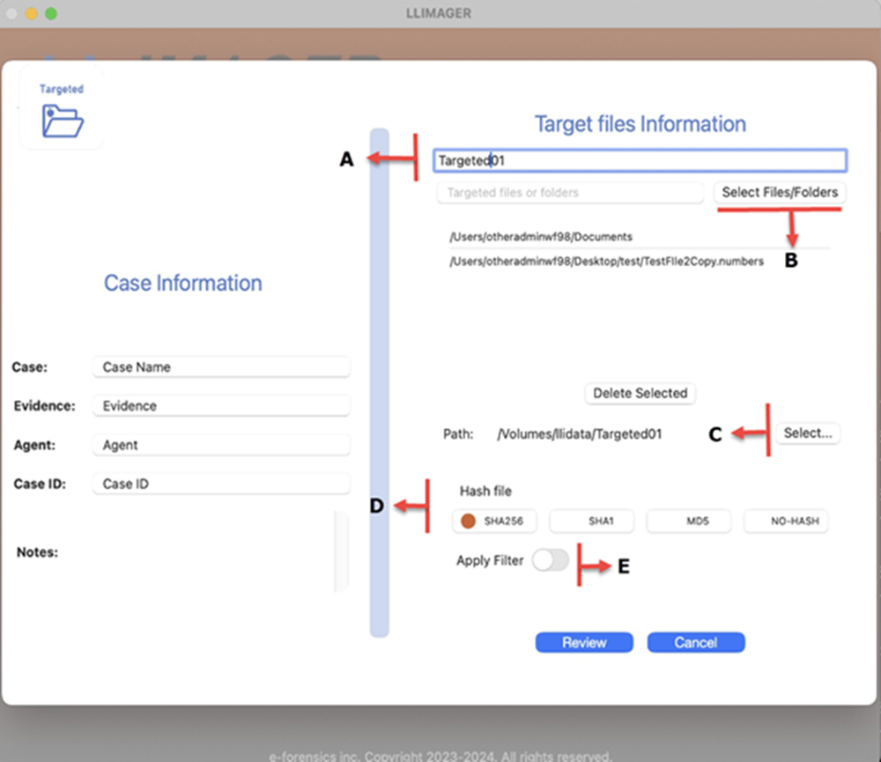Click the Targeted01 name input field
881x762 pixels.
tap(640, 160)
